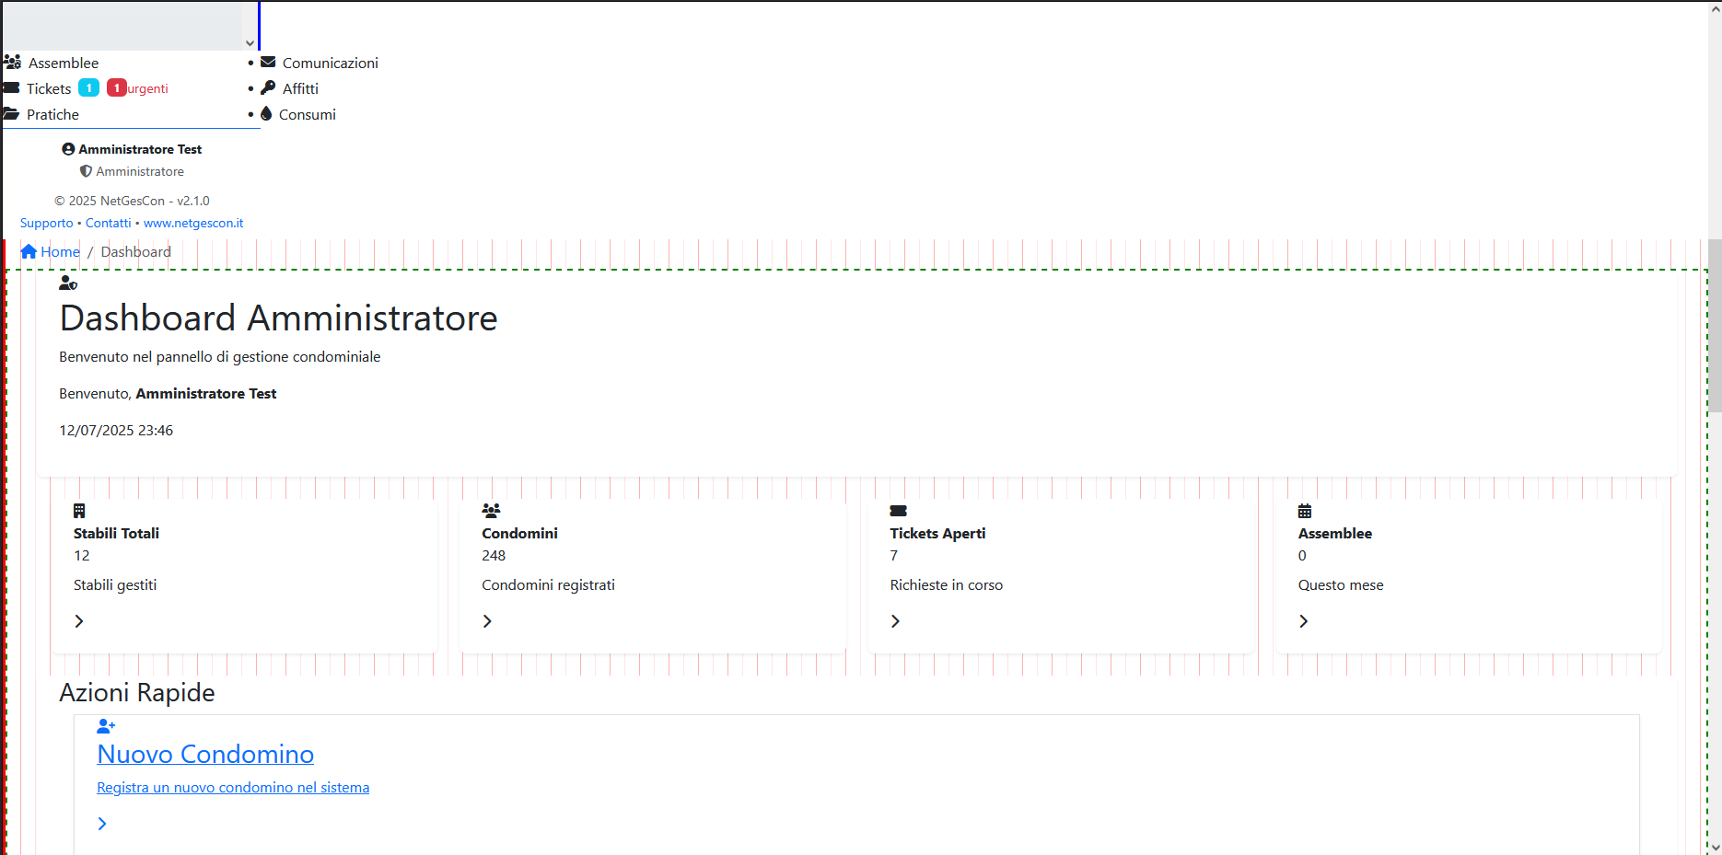This screenshot has height=855, width=1722.
Task: Click the Affitti key icon
Action: tap(268, 87)
